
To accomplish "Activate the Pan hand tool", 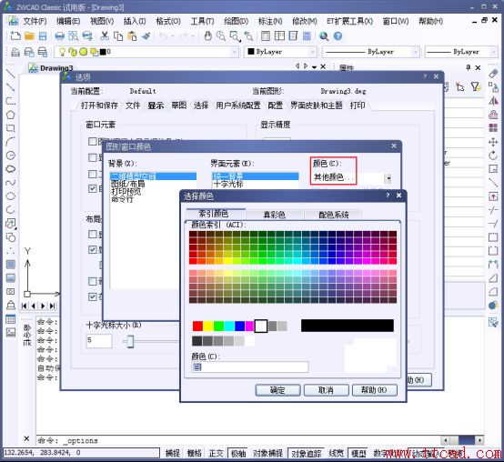I will (208, 36).
